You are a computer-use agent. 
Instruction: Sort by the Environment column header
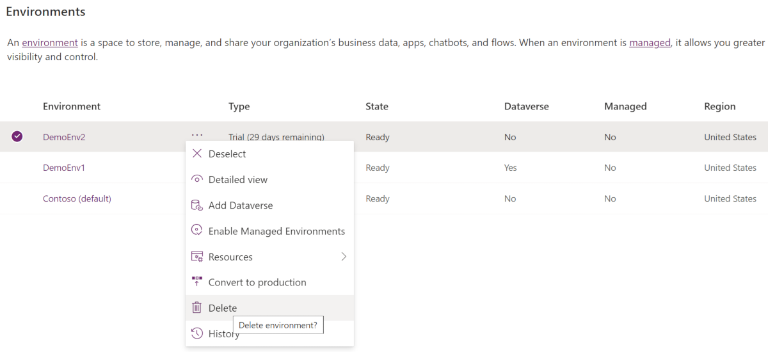coord(72,106)
